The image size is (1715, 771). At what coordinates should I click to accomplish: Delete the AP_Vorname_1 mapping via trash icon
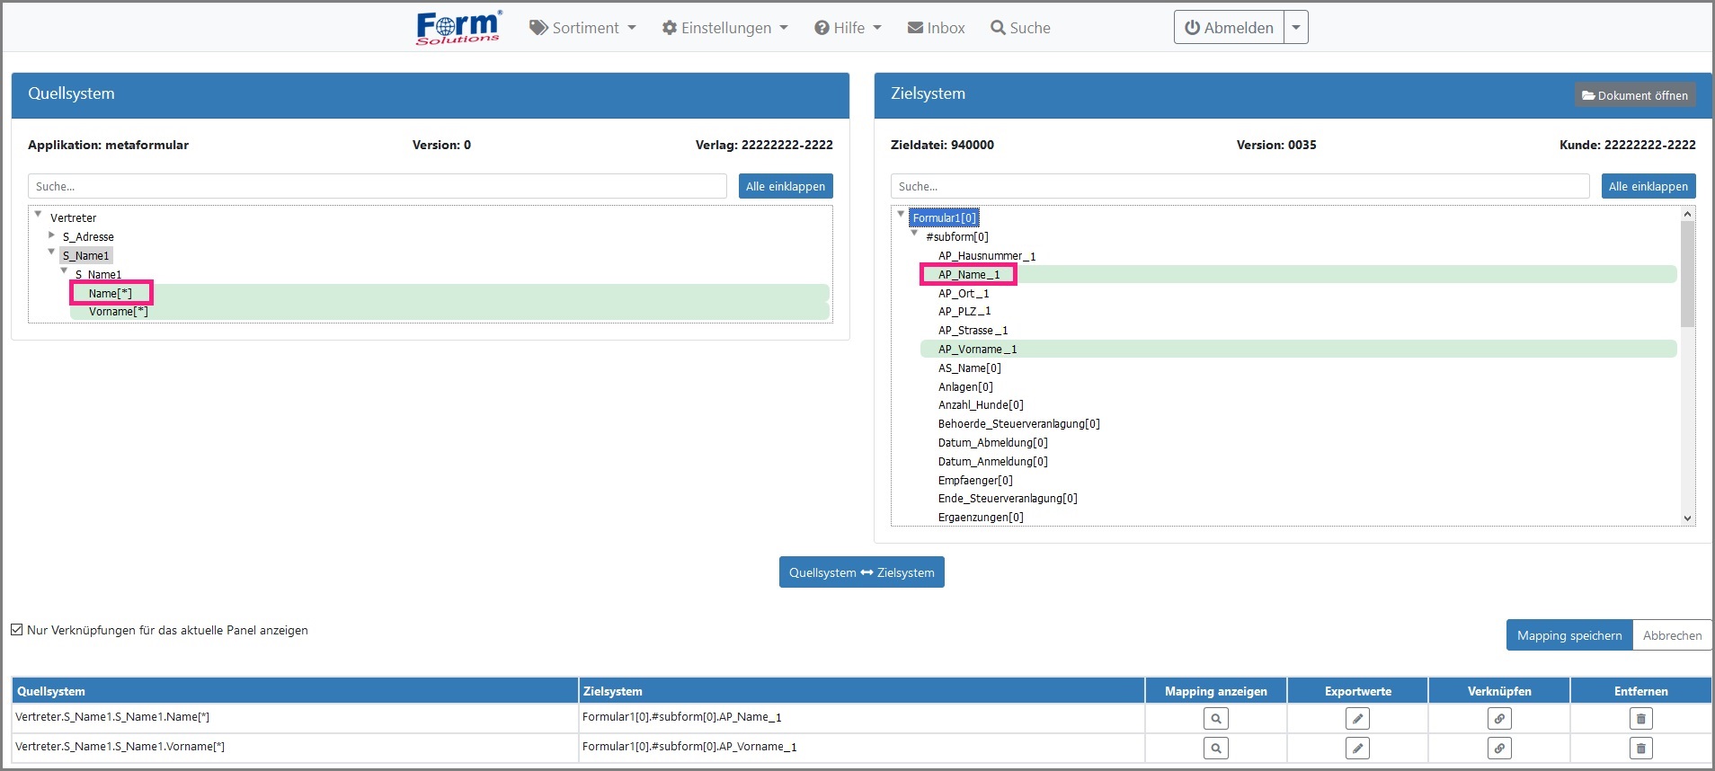coord(1640,749)
